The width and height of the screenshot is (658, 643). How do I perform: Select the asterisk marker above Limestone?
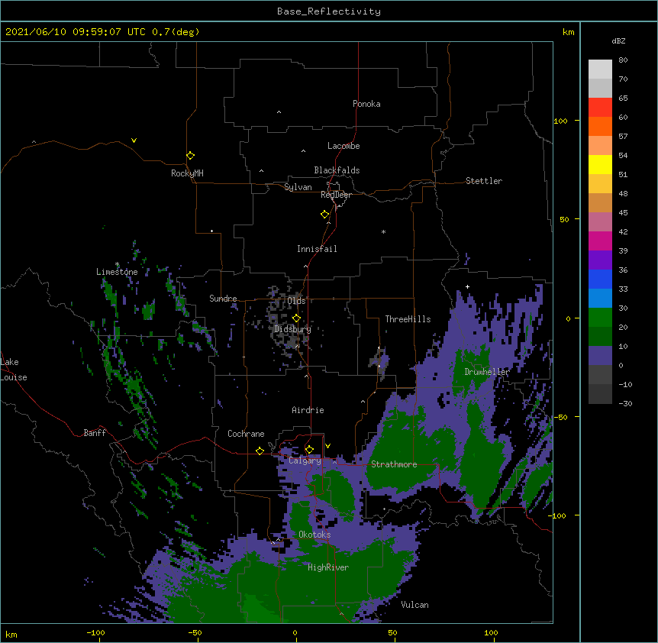(117, 264)
